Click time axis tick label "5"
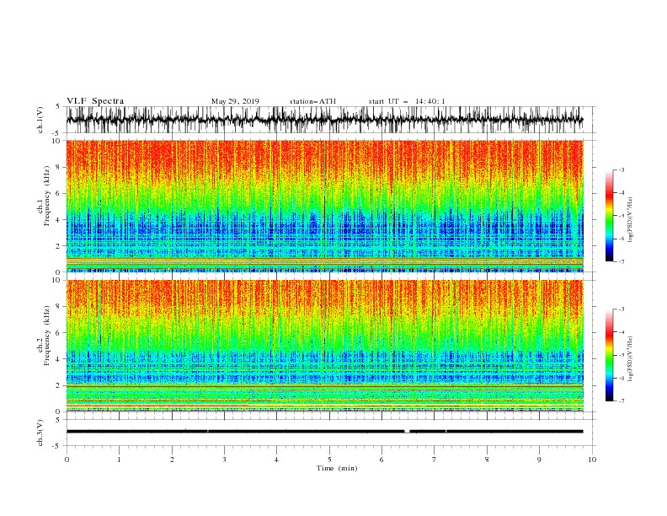667x516 pixels. [x=329, y=460]
